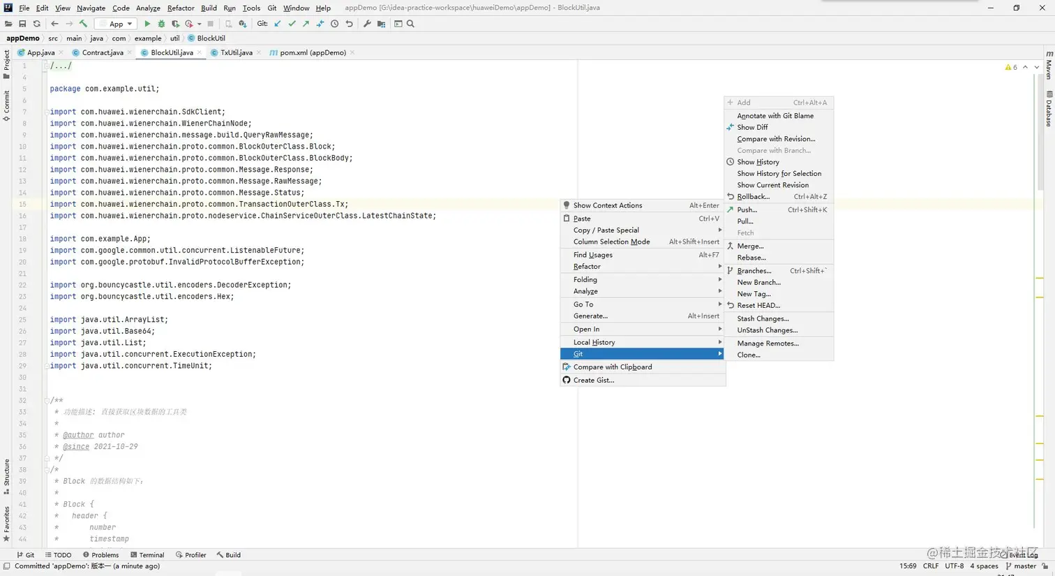Open the Database side panel
Screen dimensions: 1055x576
point(1049,109)
